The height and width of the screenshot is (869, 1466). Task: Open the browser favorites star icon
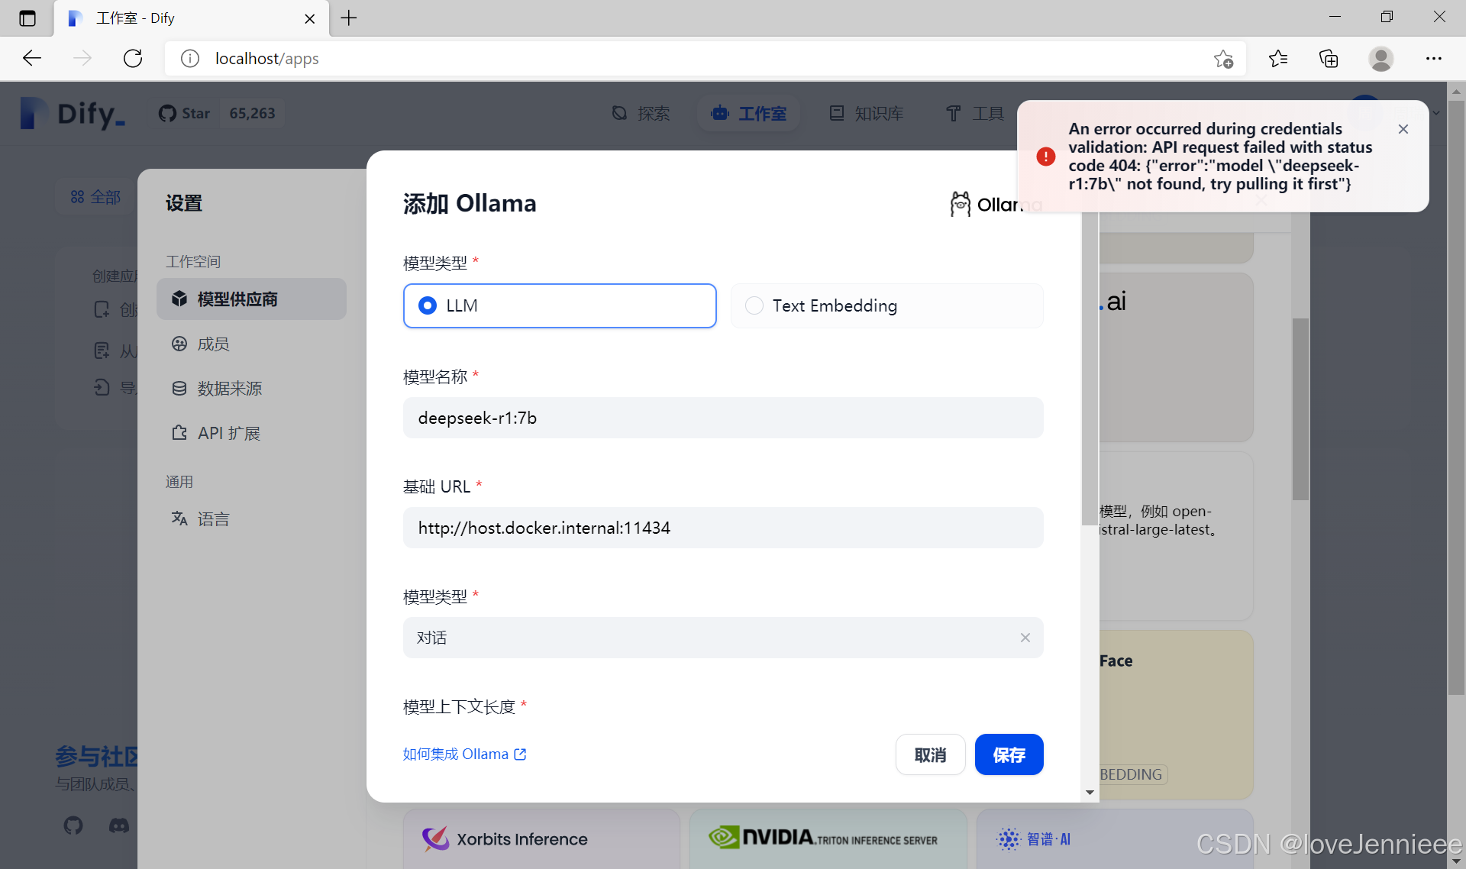tap(1277, 58)
